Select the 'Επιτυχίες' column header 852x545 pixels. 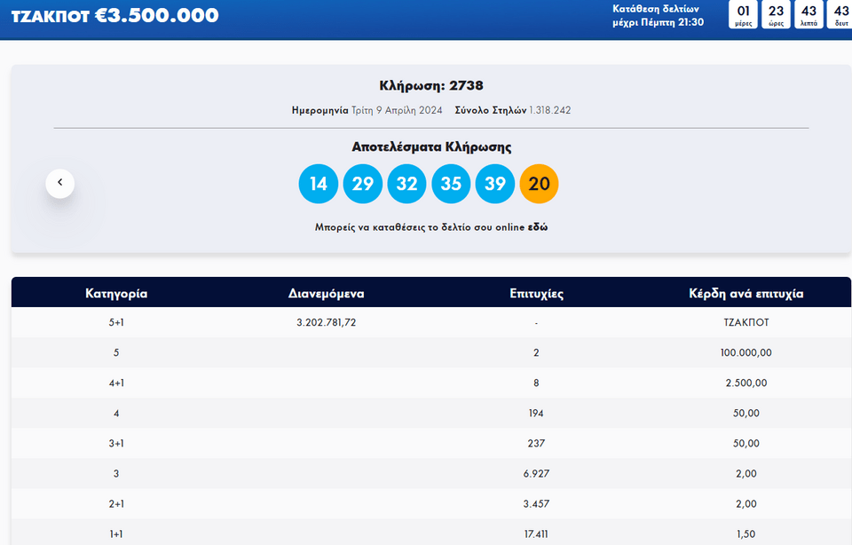click(x=537, y=293)
